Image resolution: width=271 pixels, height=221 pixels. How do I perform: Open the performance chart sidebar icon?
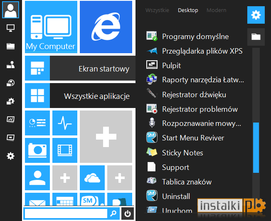point(10,119)
